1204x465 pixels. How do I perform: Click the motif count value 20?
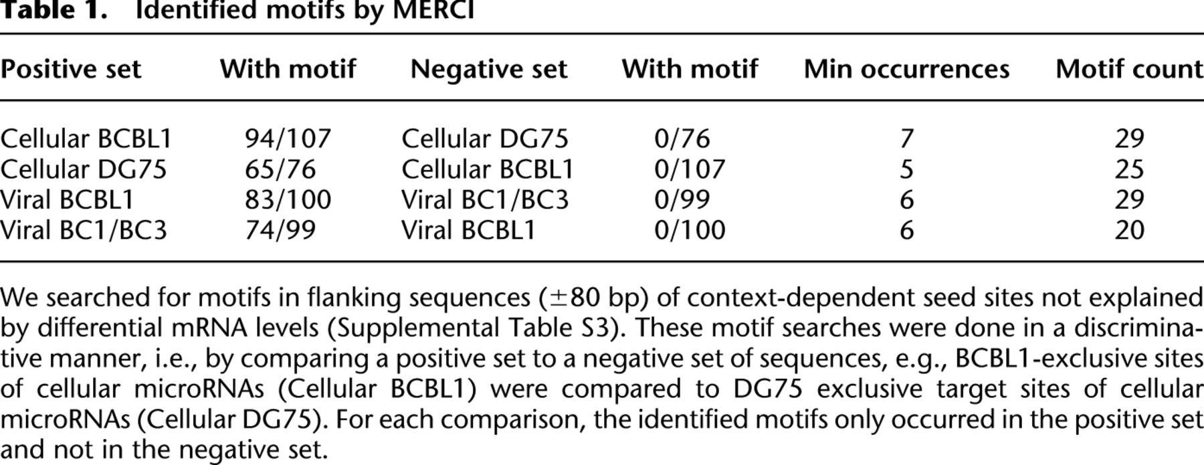point(1130,230)
